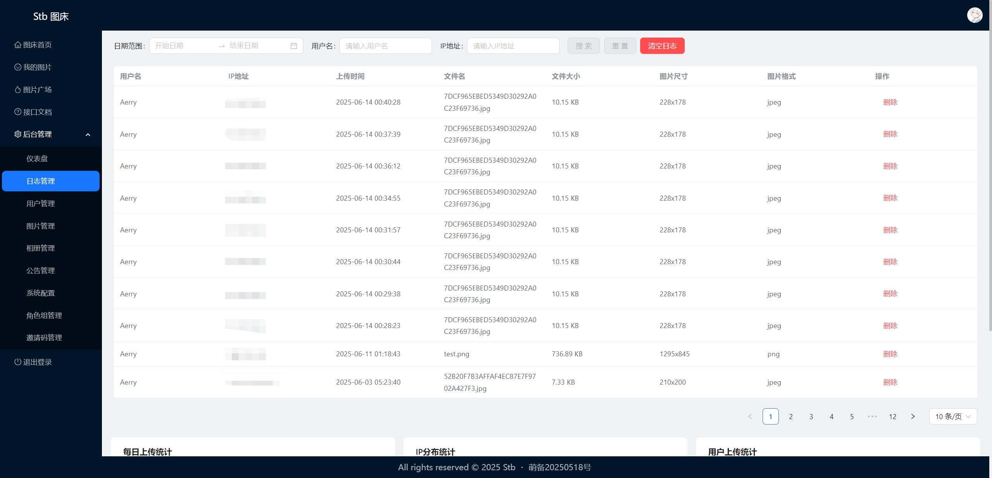Click the red 清空日志 button
Image resolution: width=992 pixels, height=478 pixels.
point(662,45)
